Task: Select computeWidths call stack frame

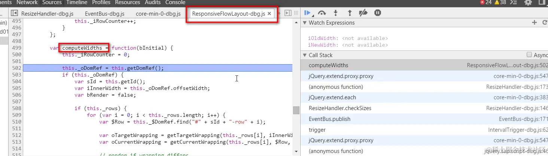Action: pyautogui.click(x=424, y=65)
